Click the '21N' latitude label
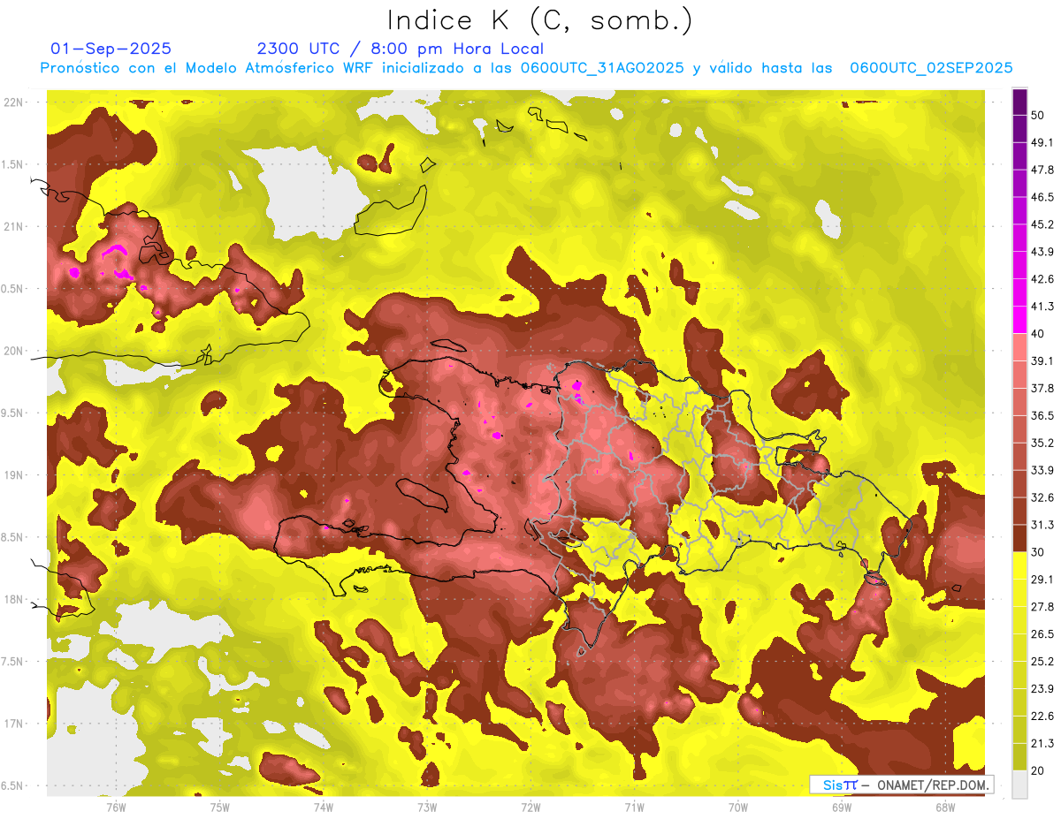This screenshot has height=819, width=1061. [14, 226]
